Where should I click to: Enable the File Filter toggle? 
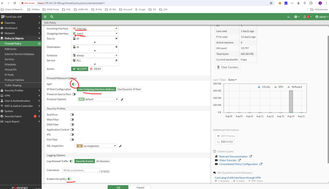coord(72,140)
